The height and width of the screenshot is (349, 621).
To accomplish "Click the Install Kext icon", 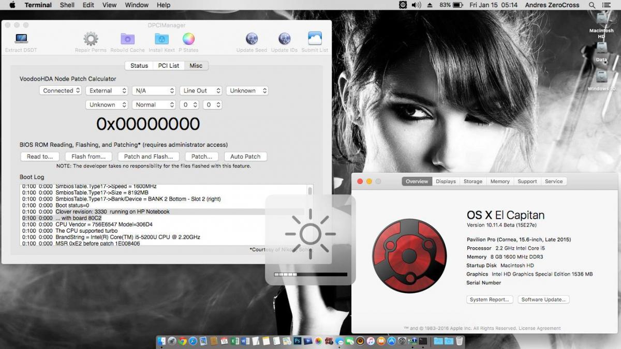I will coord(161,39).
